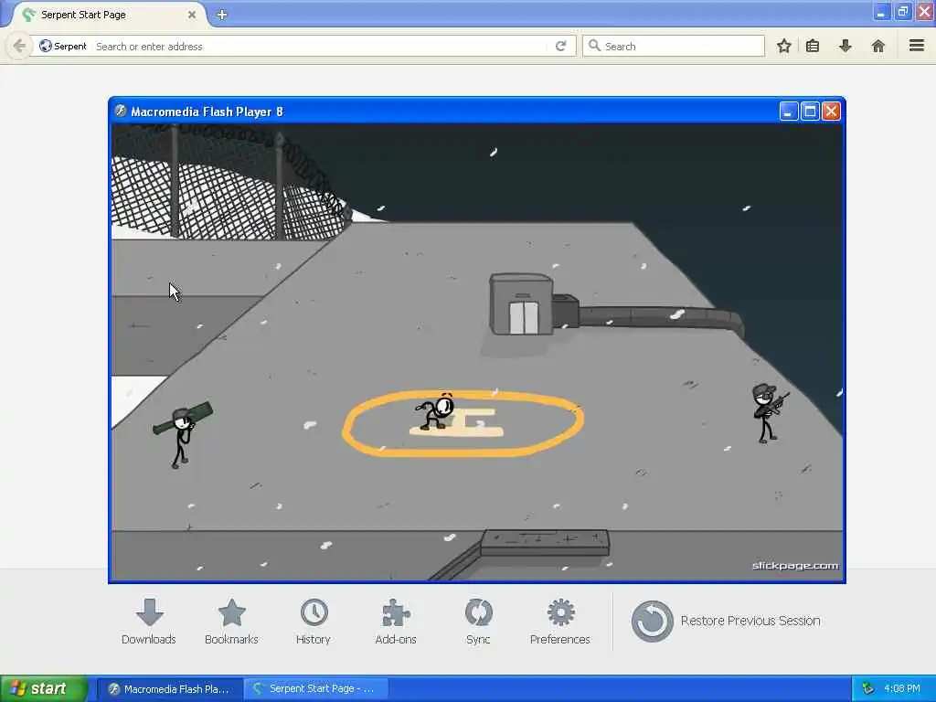
Task: Open Sync shortcut on start page
Action: point(478,622)
